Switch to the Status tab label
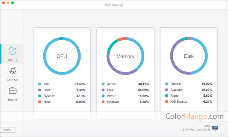The image size is (228, 137). [13, 60]
